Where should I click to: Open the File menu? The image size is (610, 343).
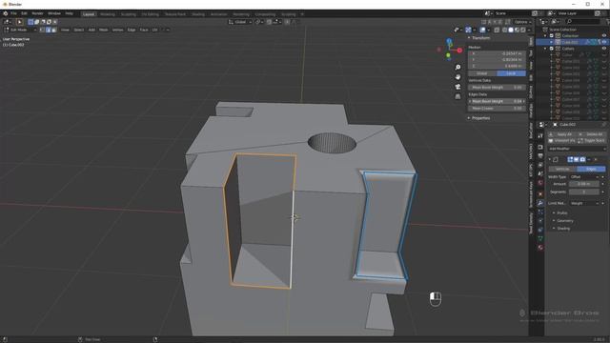point(13,13)
